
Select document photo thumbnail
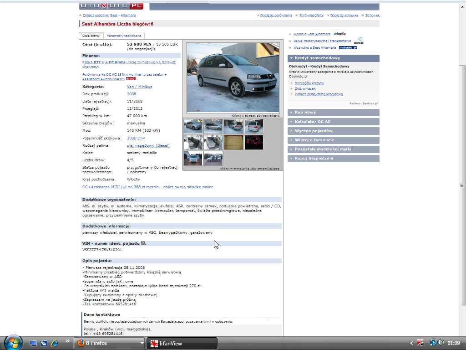pos(233,142)
